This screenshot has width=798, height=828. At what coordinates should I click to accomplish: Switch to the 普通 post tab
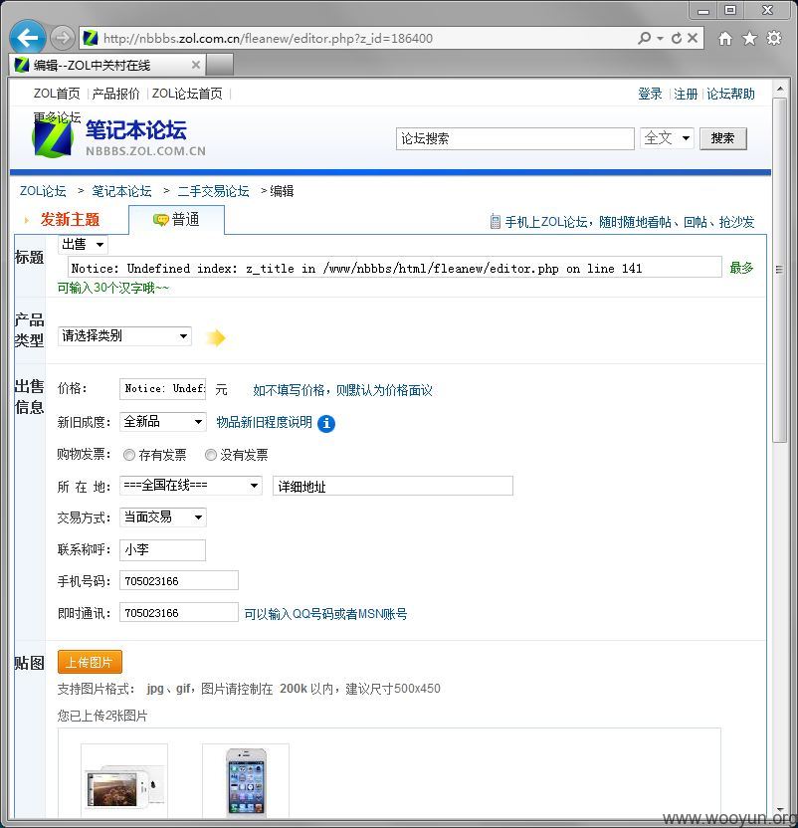(x=176, y=220)
